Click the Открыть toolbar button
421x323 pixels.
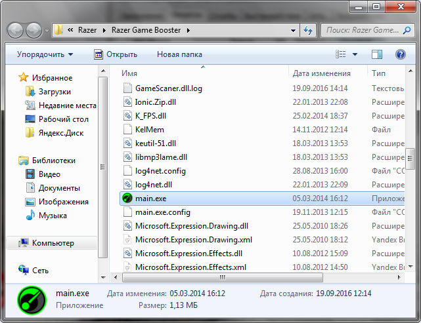click(x=116, y=54)
